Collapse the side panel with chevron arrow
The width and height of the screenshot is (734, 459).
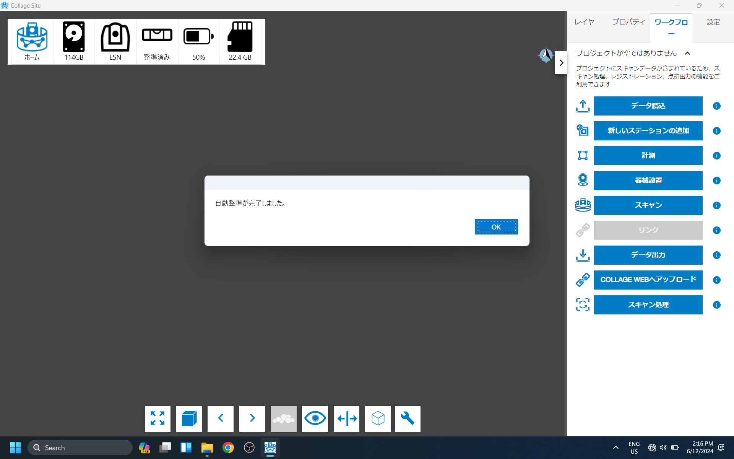561,63
